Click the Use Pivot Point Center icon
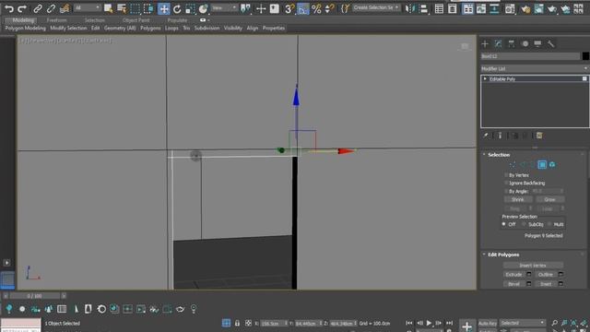 (x=246, y=8)
